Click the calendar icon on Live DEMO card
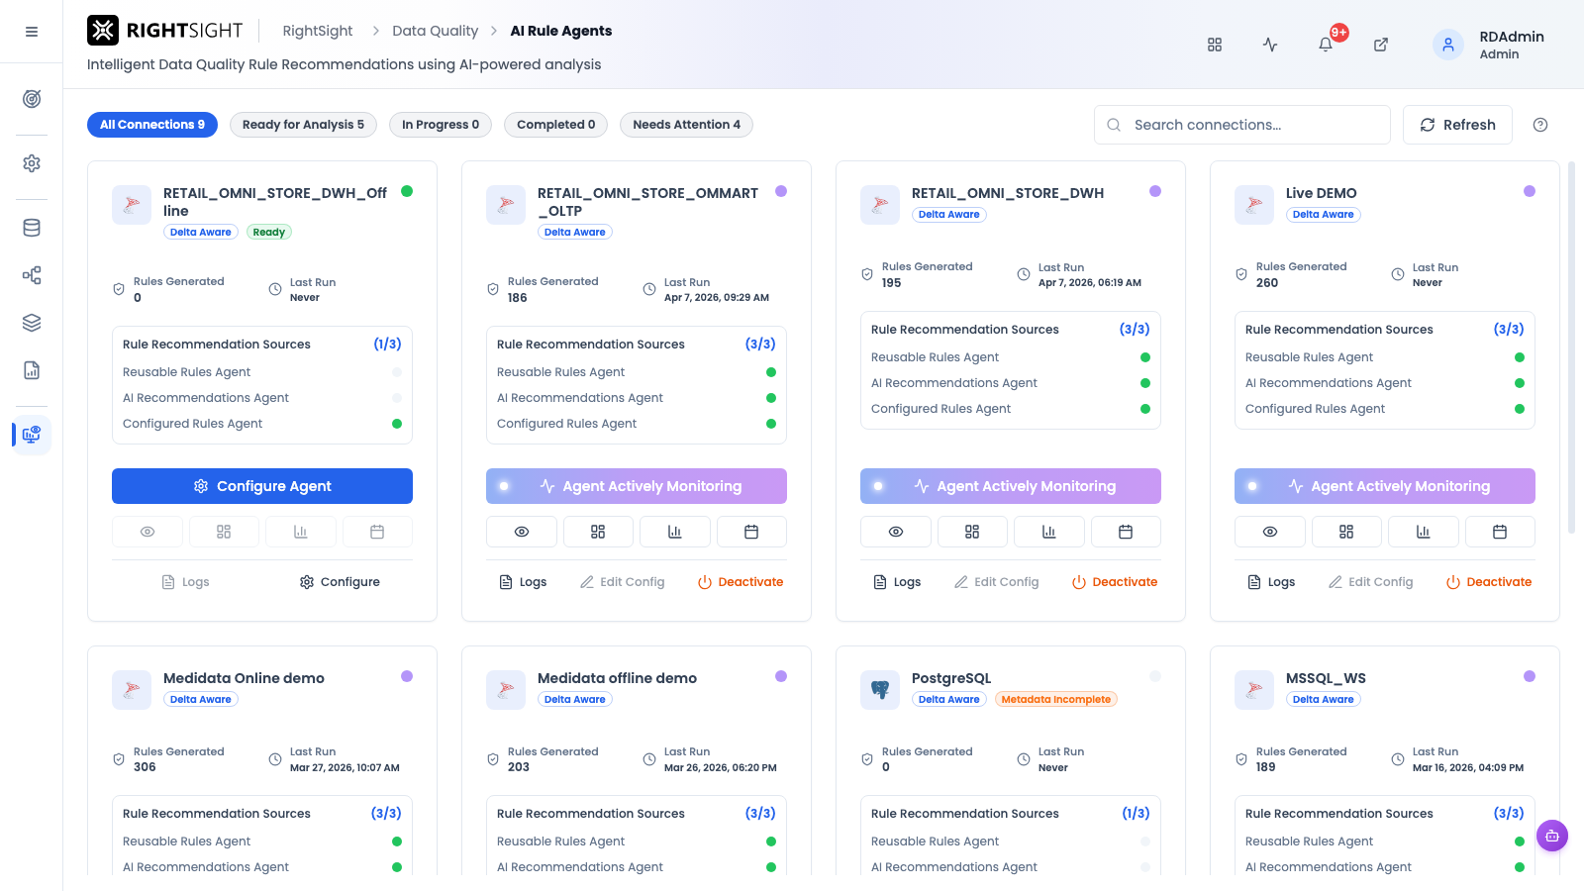1584x891 pixels. (1500, 532)
